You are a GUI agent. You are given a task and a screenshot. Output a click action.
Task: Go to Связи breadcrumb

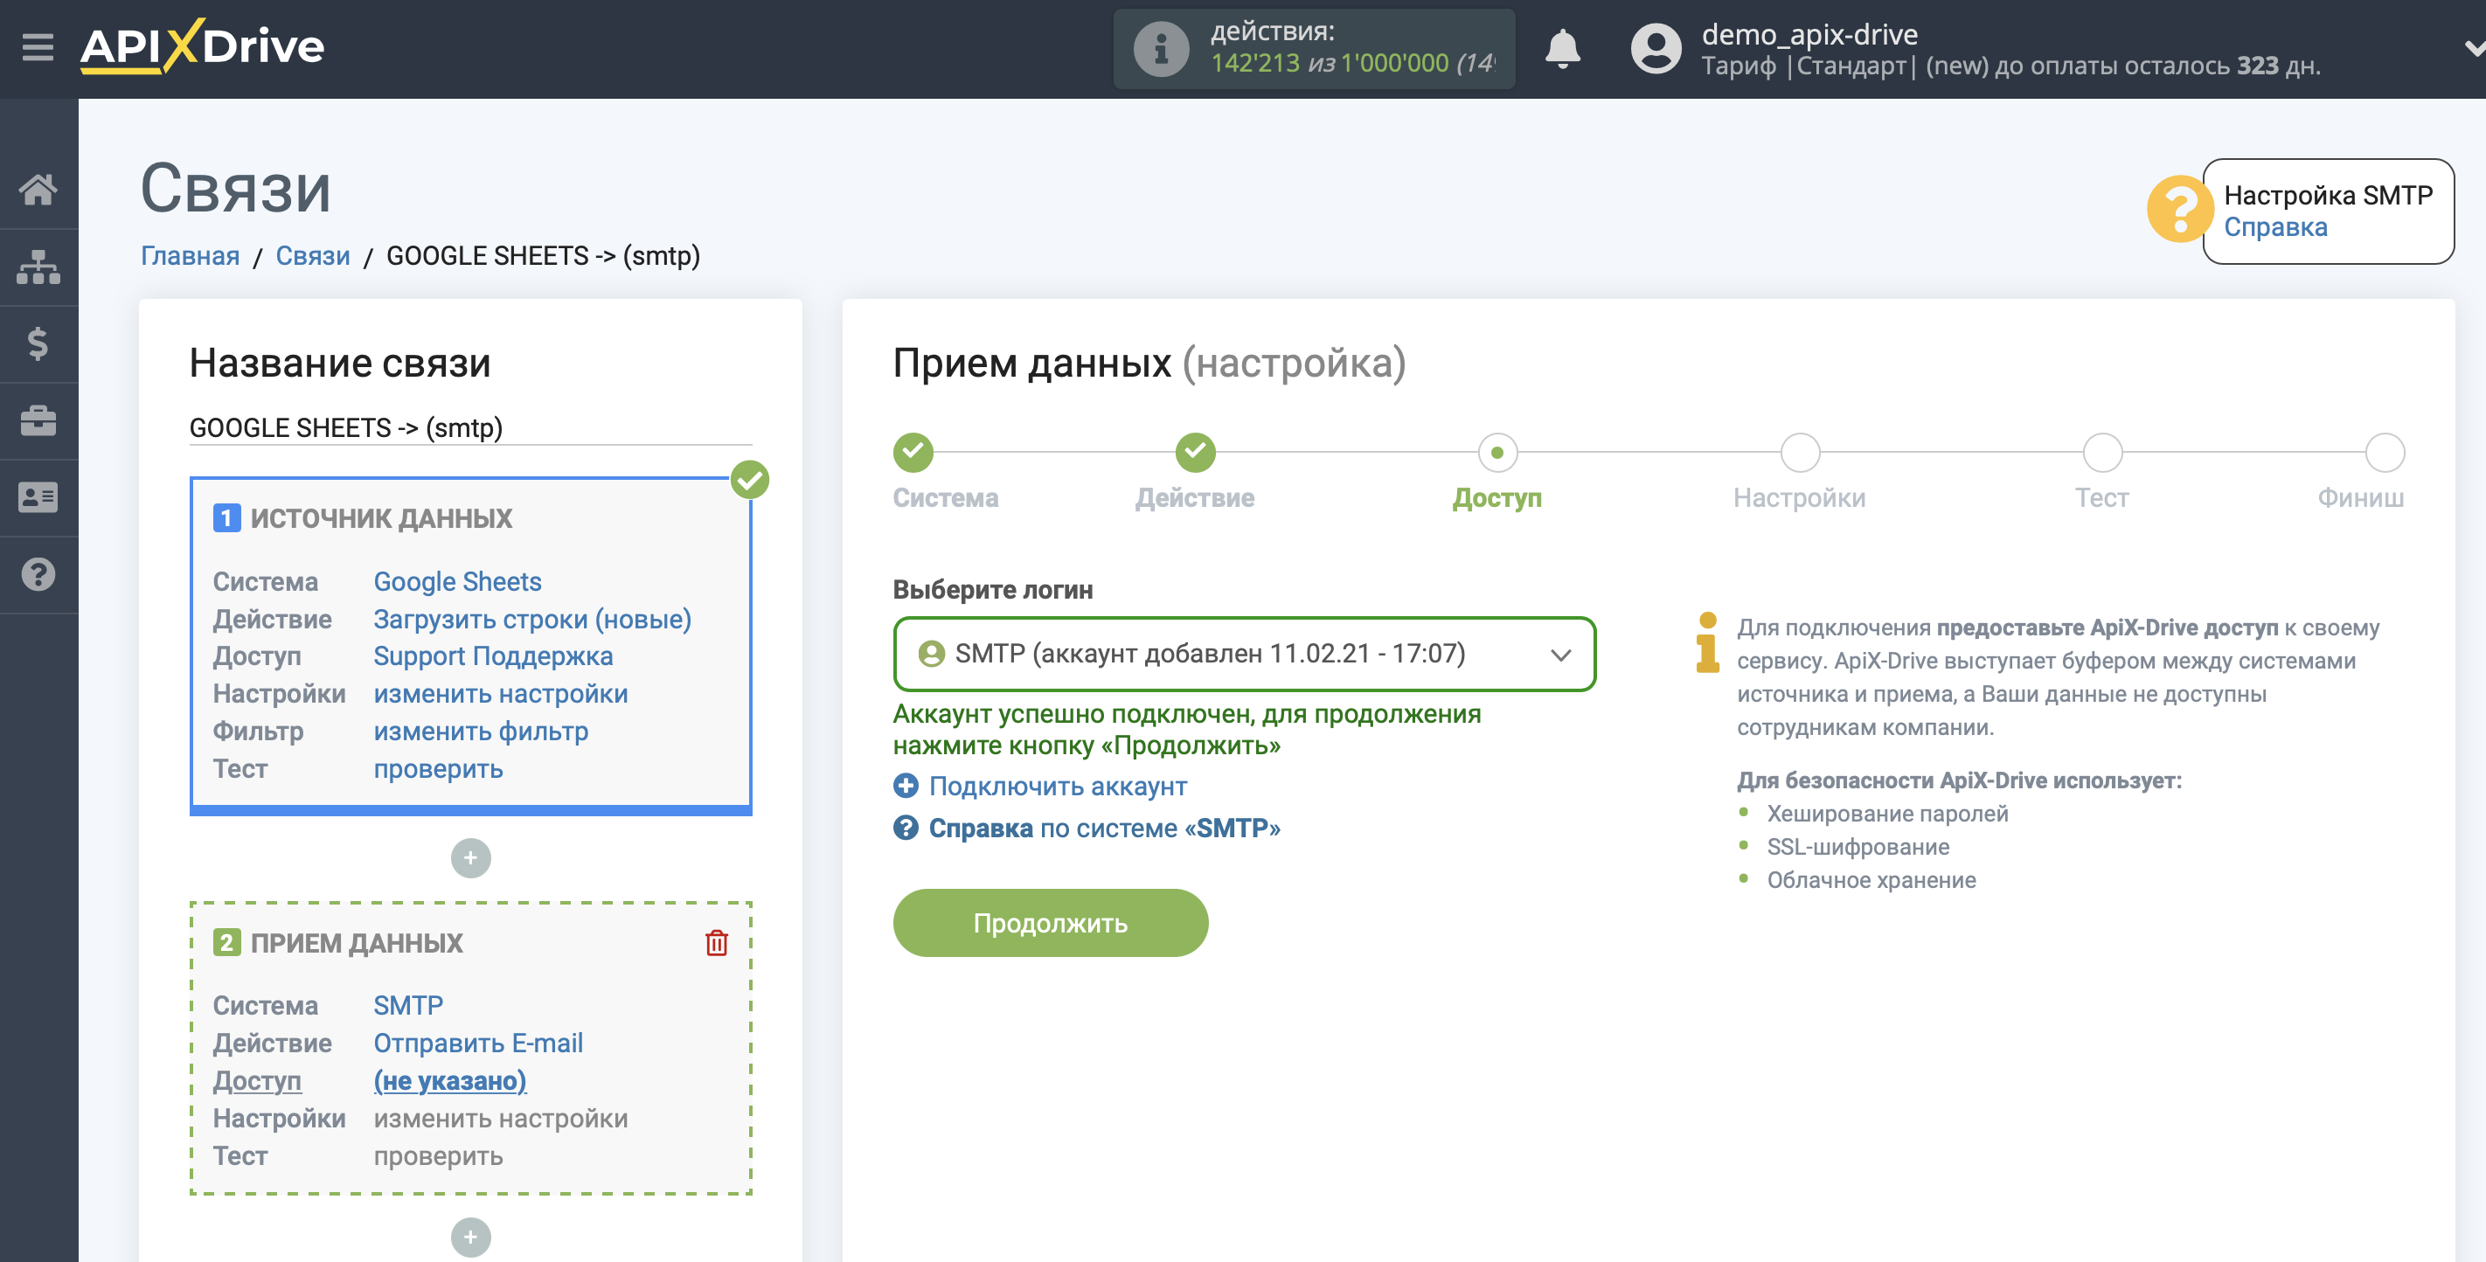click(313, 256)
